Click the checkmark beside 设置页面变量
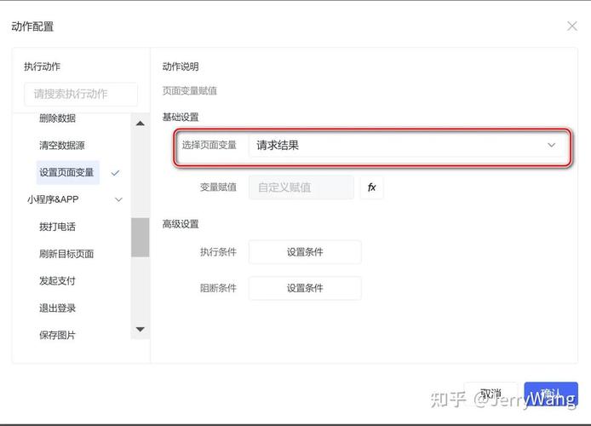This screenshot has height=426, width=591. tap(115, 173)
